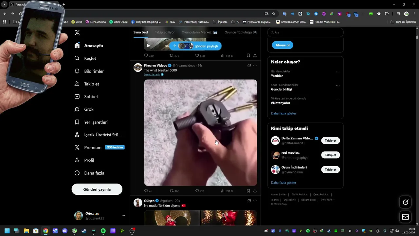Click the Abone ol button

[x=282, y=45]
